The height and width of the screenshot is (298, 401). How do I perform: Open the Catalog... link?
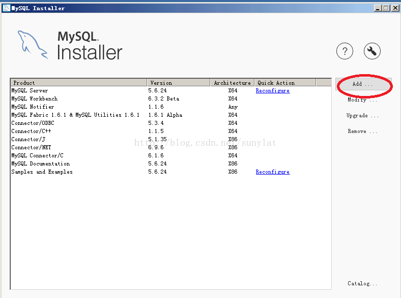[362, 283]
